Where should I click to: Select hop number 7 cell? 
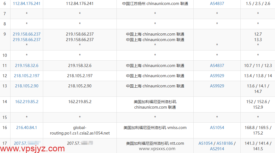[x=5, y=14]
